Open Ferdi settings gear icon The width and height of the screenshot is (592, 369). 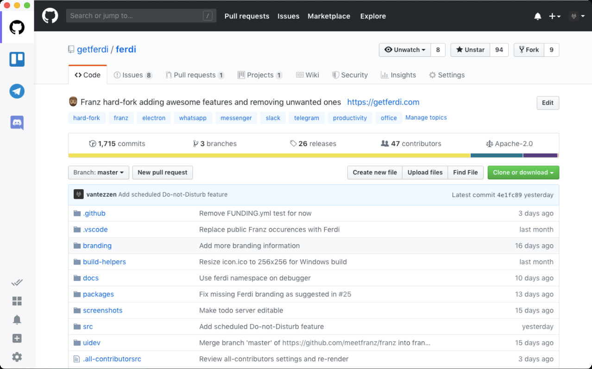point(17,357)
